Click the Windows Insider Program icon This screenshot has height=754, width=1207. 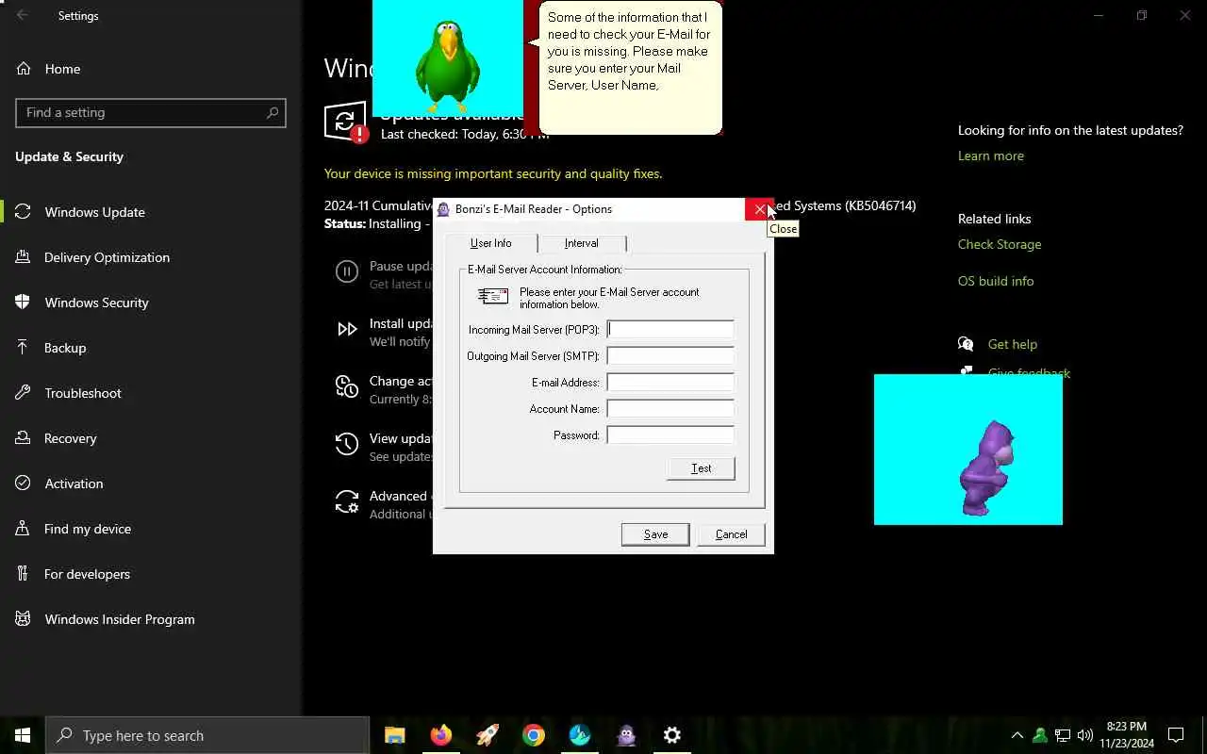(x=23, y=619)
